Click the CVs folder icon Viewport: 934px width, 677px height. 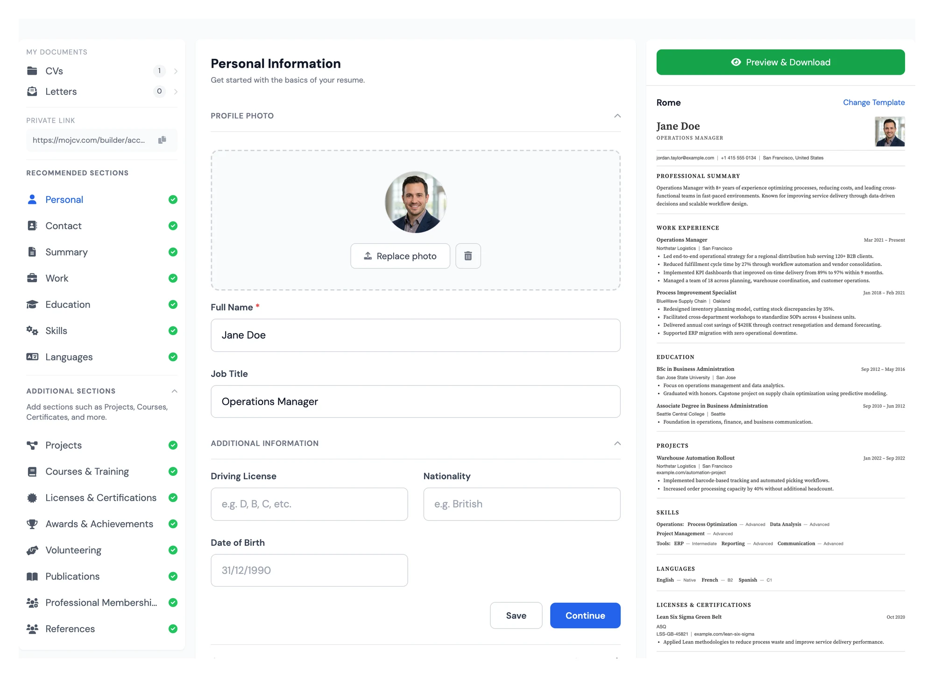tap(32, 71)
